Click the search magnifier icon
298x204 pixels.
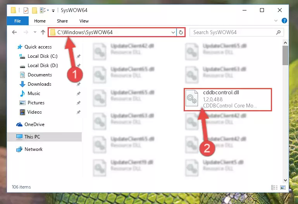[278, 32]
